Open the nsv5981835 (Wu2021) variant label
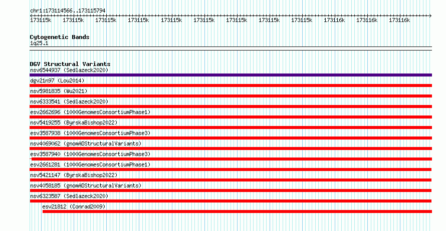Image resolution: width=446 pixels, height=231 pixels. [59, 91]
